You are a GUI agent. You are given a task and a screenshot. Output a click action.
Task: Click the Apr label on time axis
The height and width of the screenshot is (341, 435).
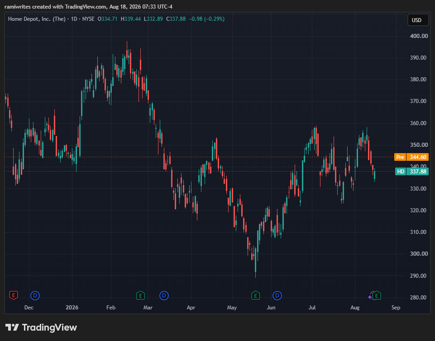point(191,308)
